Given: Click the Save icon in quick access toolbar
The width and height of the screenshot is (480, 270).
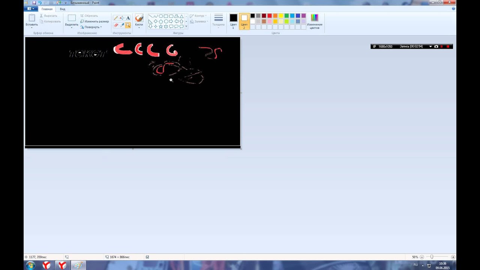Looking at the screenshot, I should pyautogui.click(x=34, y=3).
